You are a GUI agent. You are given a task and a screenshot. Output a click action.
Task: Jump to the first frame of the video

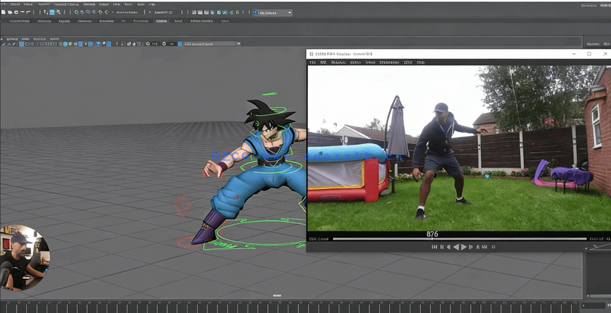[x=434, y=247]
